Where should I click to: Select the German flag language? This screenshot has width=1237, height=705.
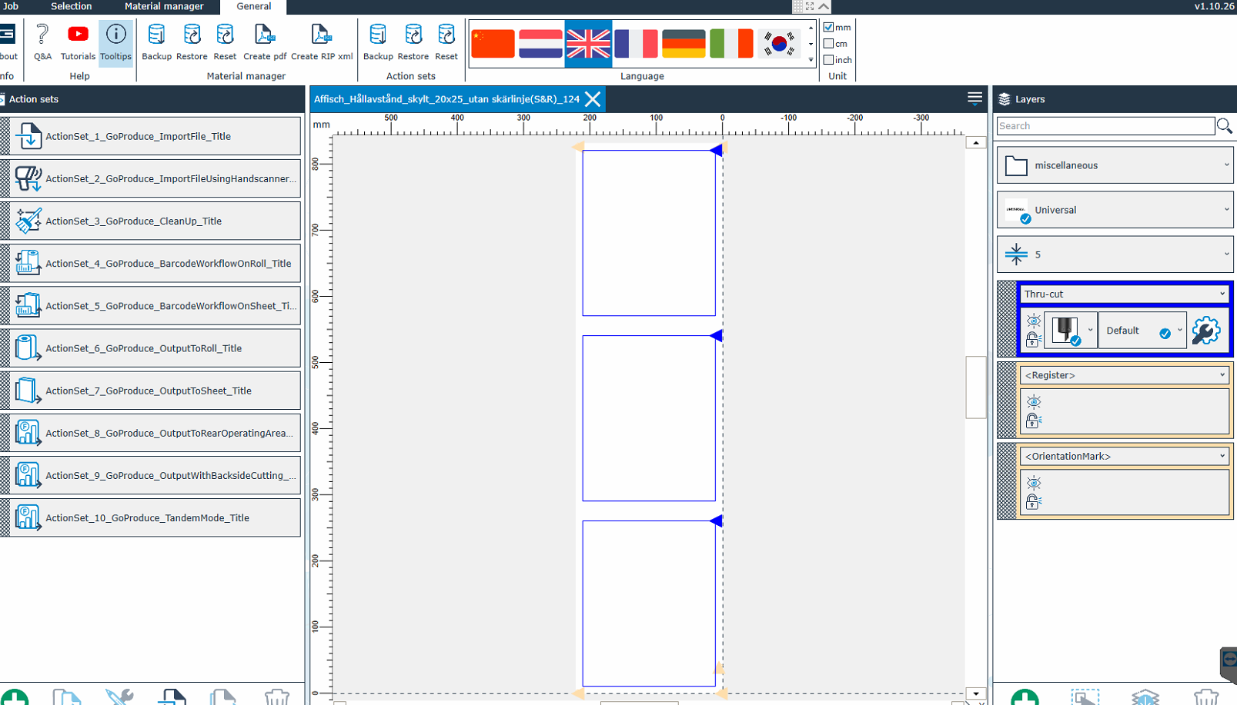click(684, 44)
